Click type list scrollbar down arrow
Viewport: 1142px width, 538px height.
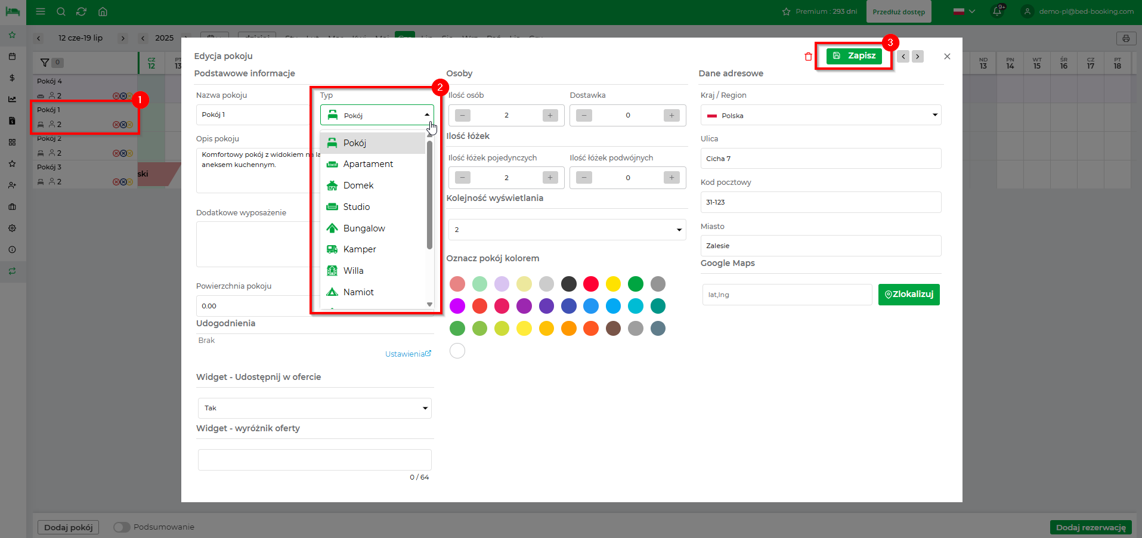click(429, 304)
